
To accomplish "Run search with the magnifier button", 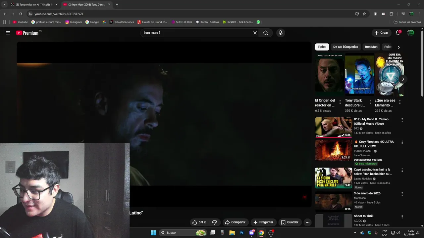I will coord(266,33).
